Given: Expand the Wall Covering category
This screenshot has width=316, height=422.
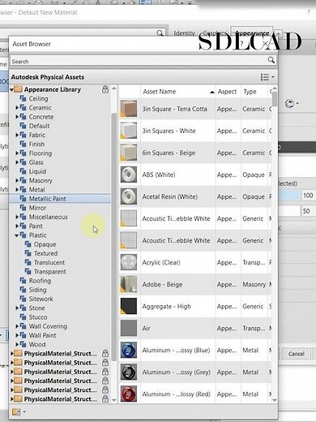Looking at the screenshot, I should pos(17,326).
